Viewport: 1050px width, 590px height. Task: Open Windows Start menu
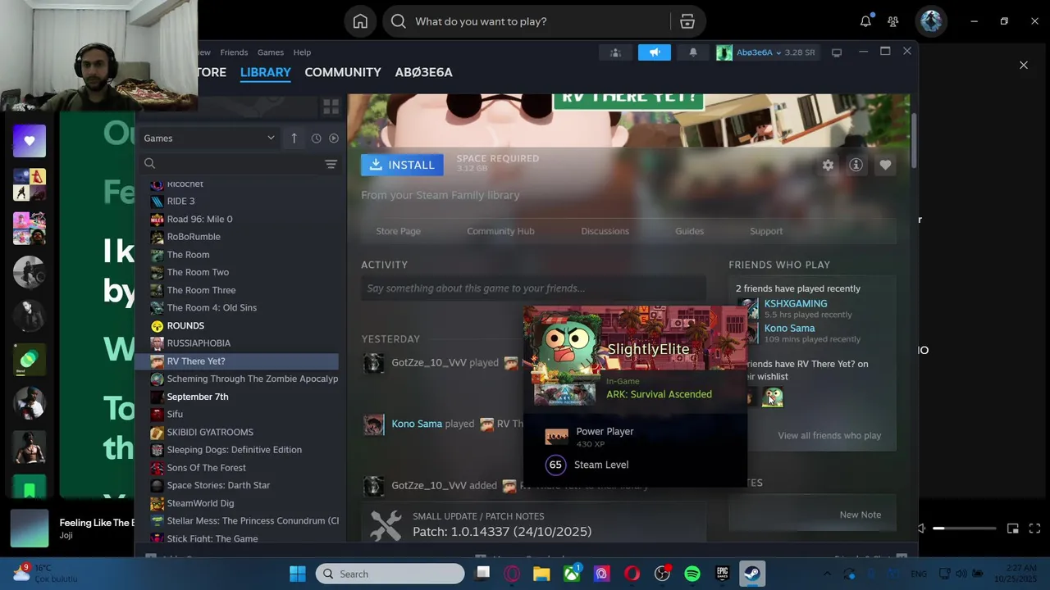pos(297,574)
